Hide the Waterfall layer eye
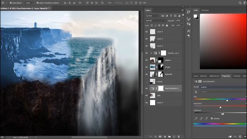 147,74
